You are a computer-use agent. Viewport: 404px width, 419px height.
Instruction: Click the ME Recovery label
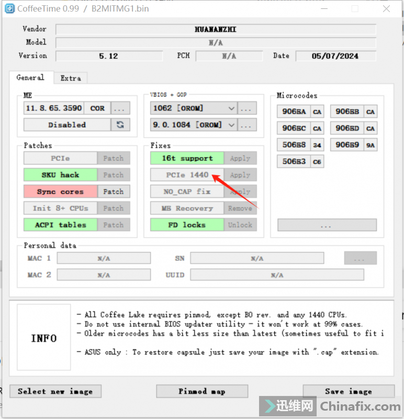point(187,208)
